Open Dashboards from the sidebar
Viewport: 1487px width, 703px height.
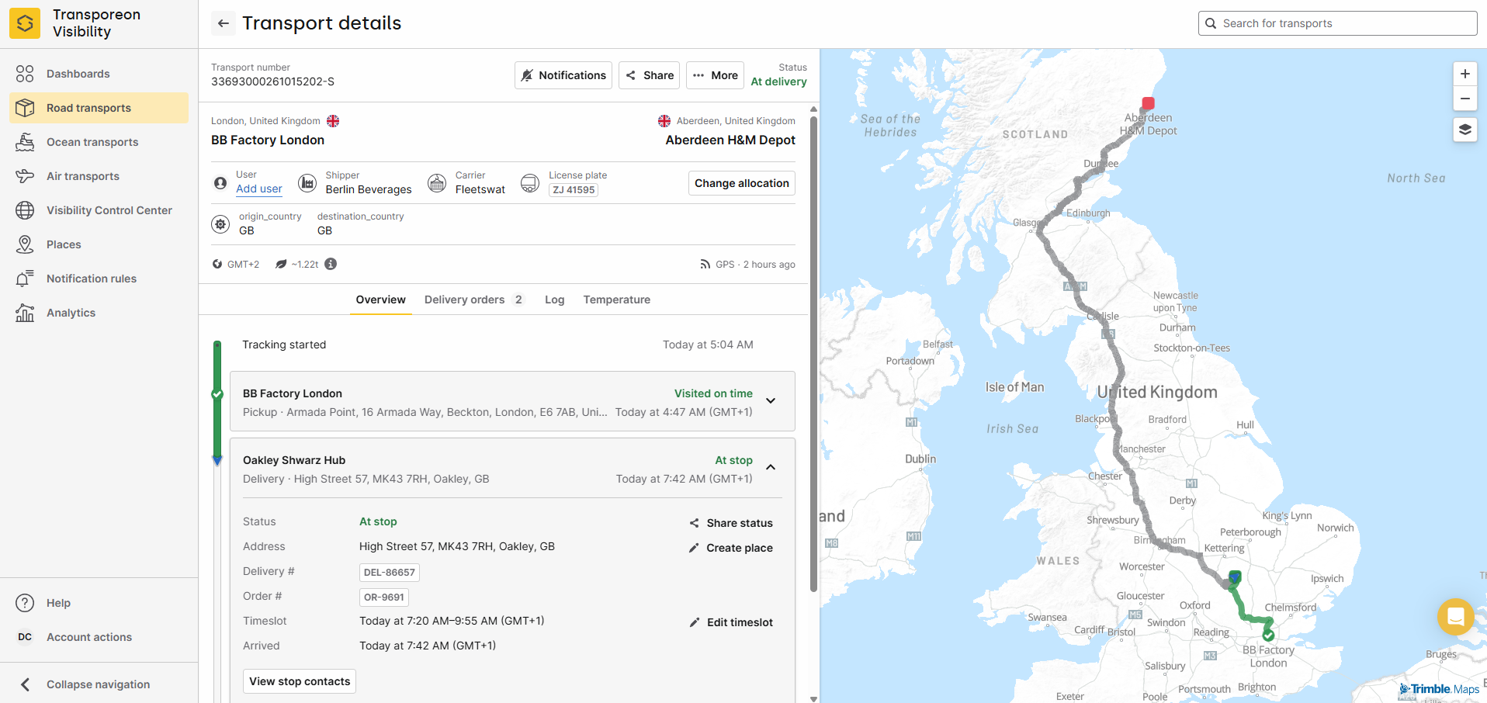pos(99,74)
